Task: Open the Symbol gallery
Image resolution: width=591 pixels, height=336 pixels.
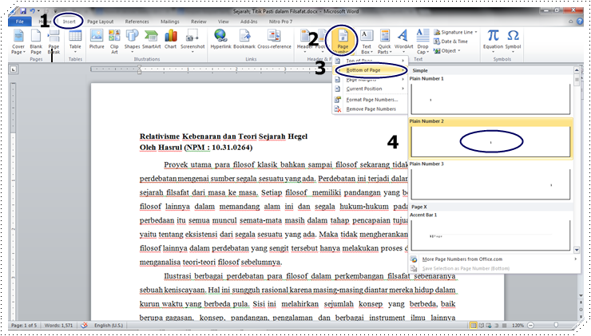Action: 513,40
